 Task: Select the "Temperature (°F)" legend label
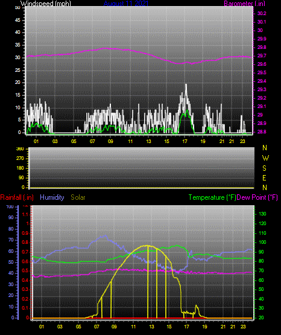(212, 197)
